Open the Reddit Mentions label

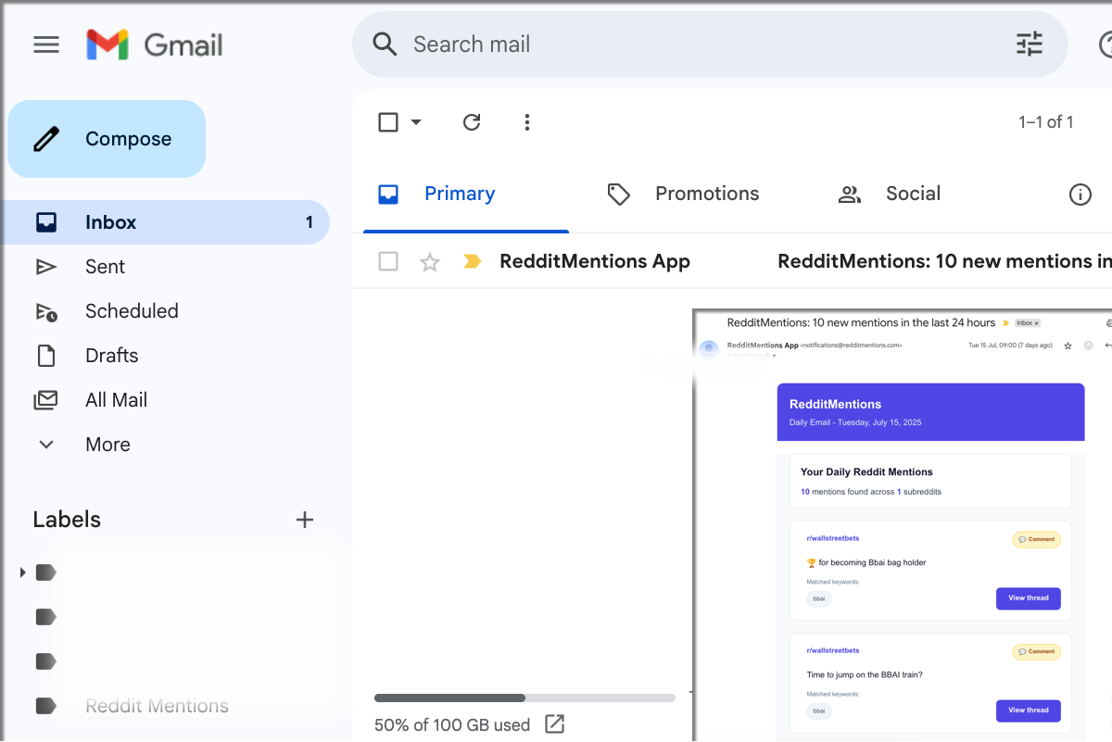[157, 706]
